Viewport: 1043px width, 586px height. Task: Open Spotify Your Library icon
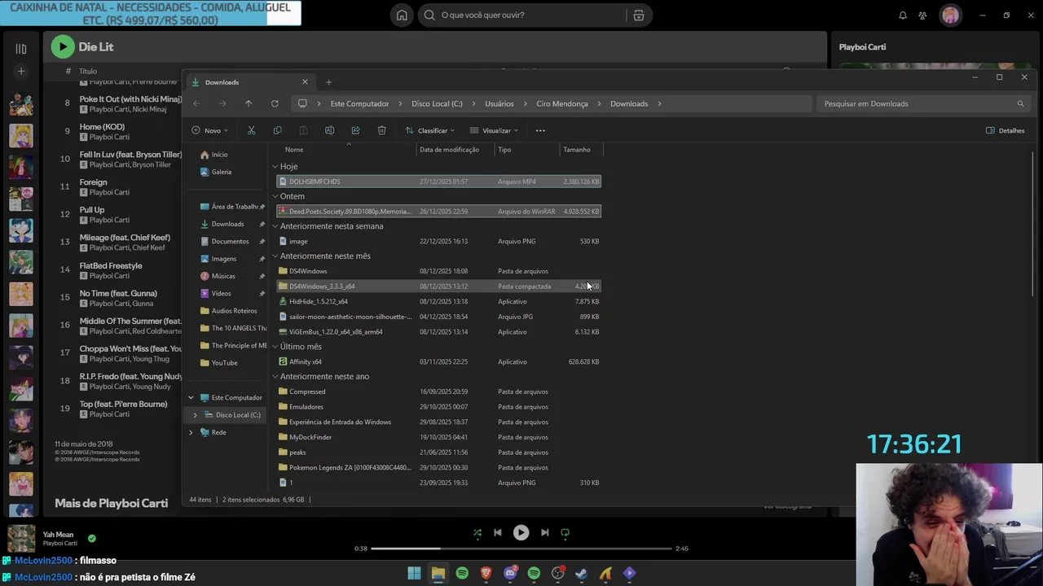20,49
